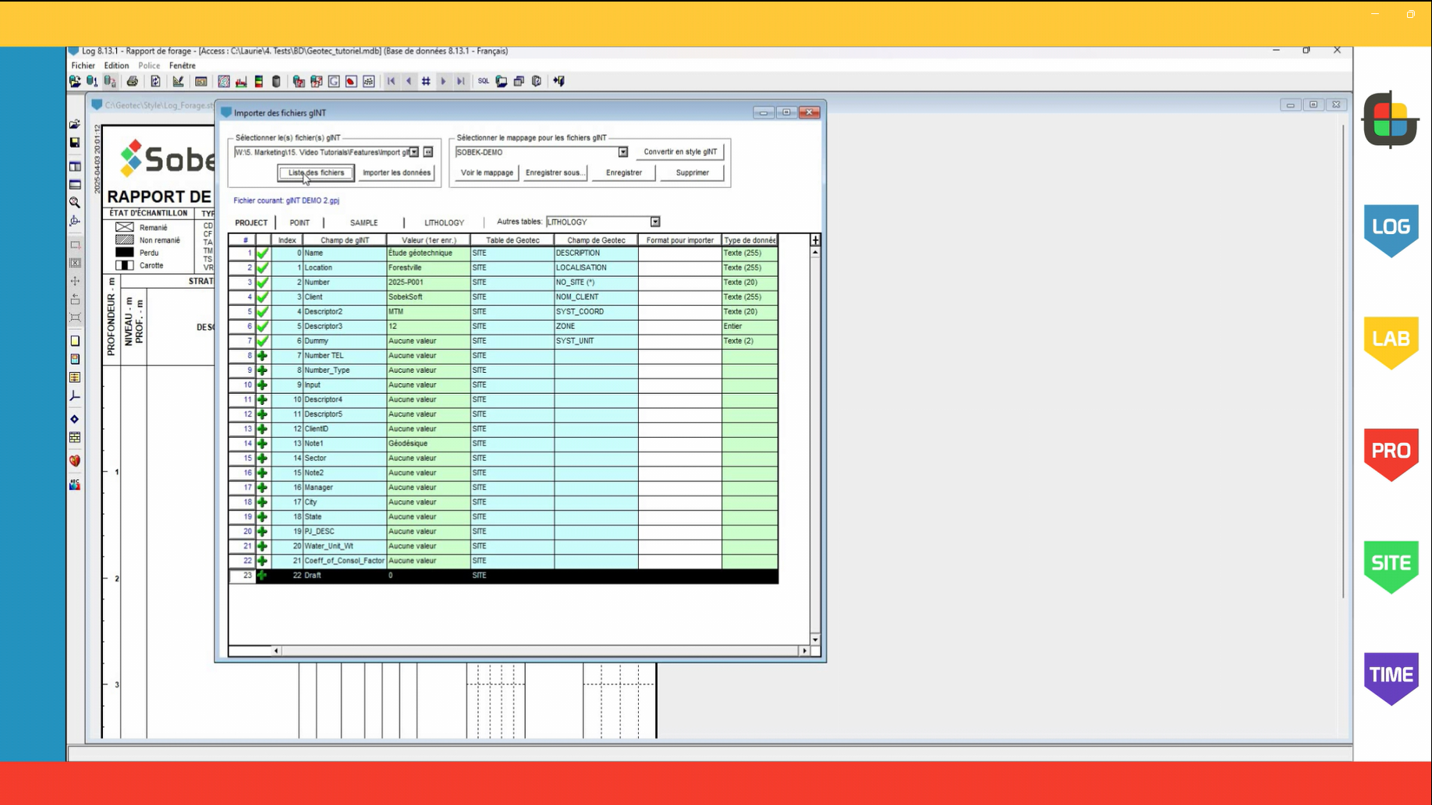This screenshot has height=805, width=1432.
Task: Click browse button beside file path
Action: coord(428,153)
